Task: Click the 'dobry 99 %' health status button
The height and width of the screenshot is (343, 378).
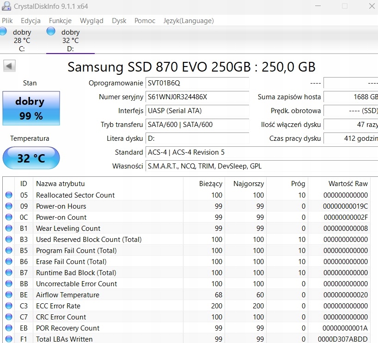Action: click(x=31, y=108)
